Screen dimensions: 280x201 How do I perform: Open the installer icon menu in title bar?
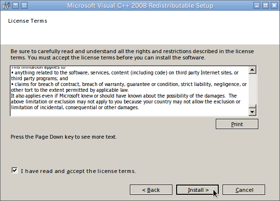click(x=6, y=5)
